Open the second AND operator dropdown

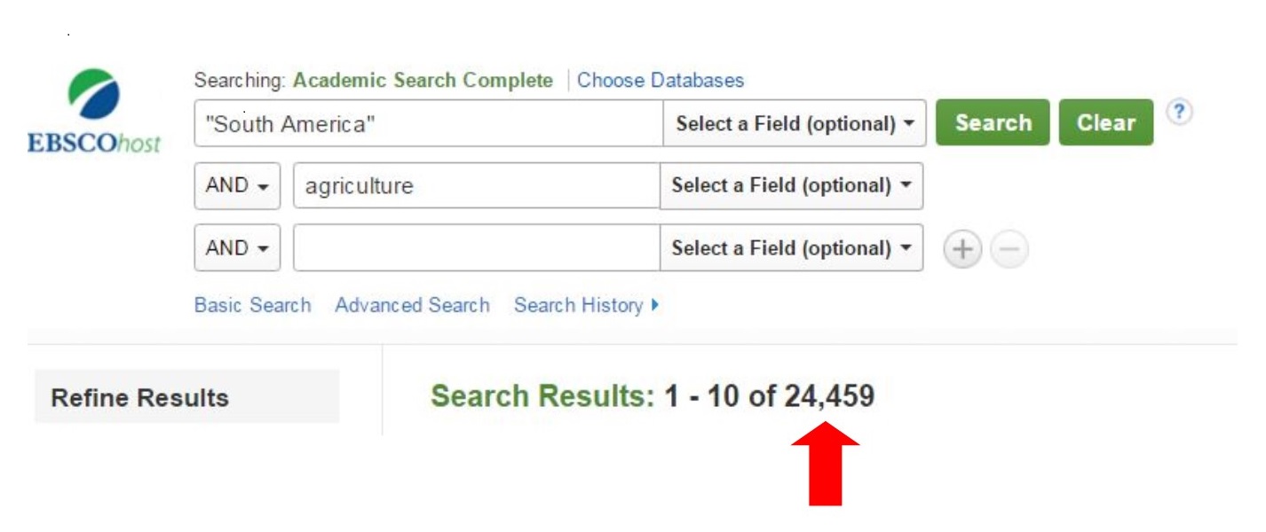tap(234, 246)
